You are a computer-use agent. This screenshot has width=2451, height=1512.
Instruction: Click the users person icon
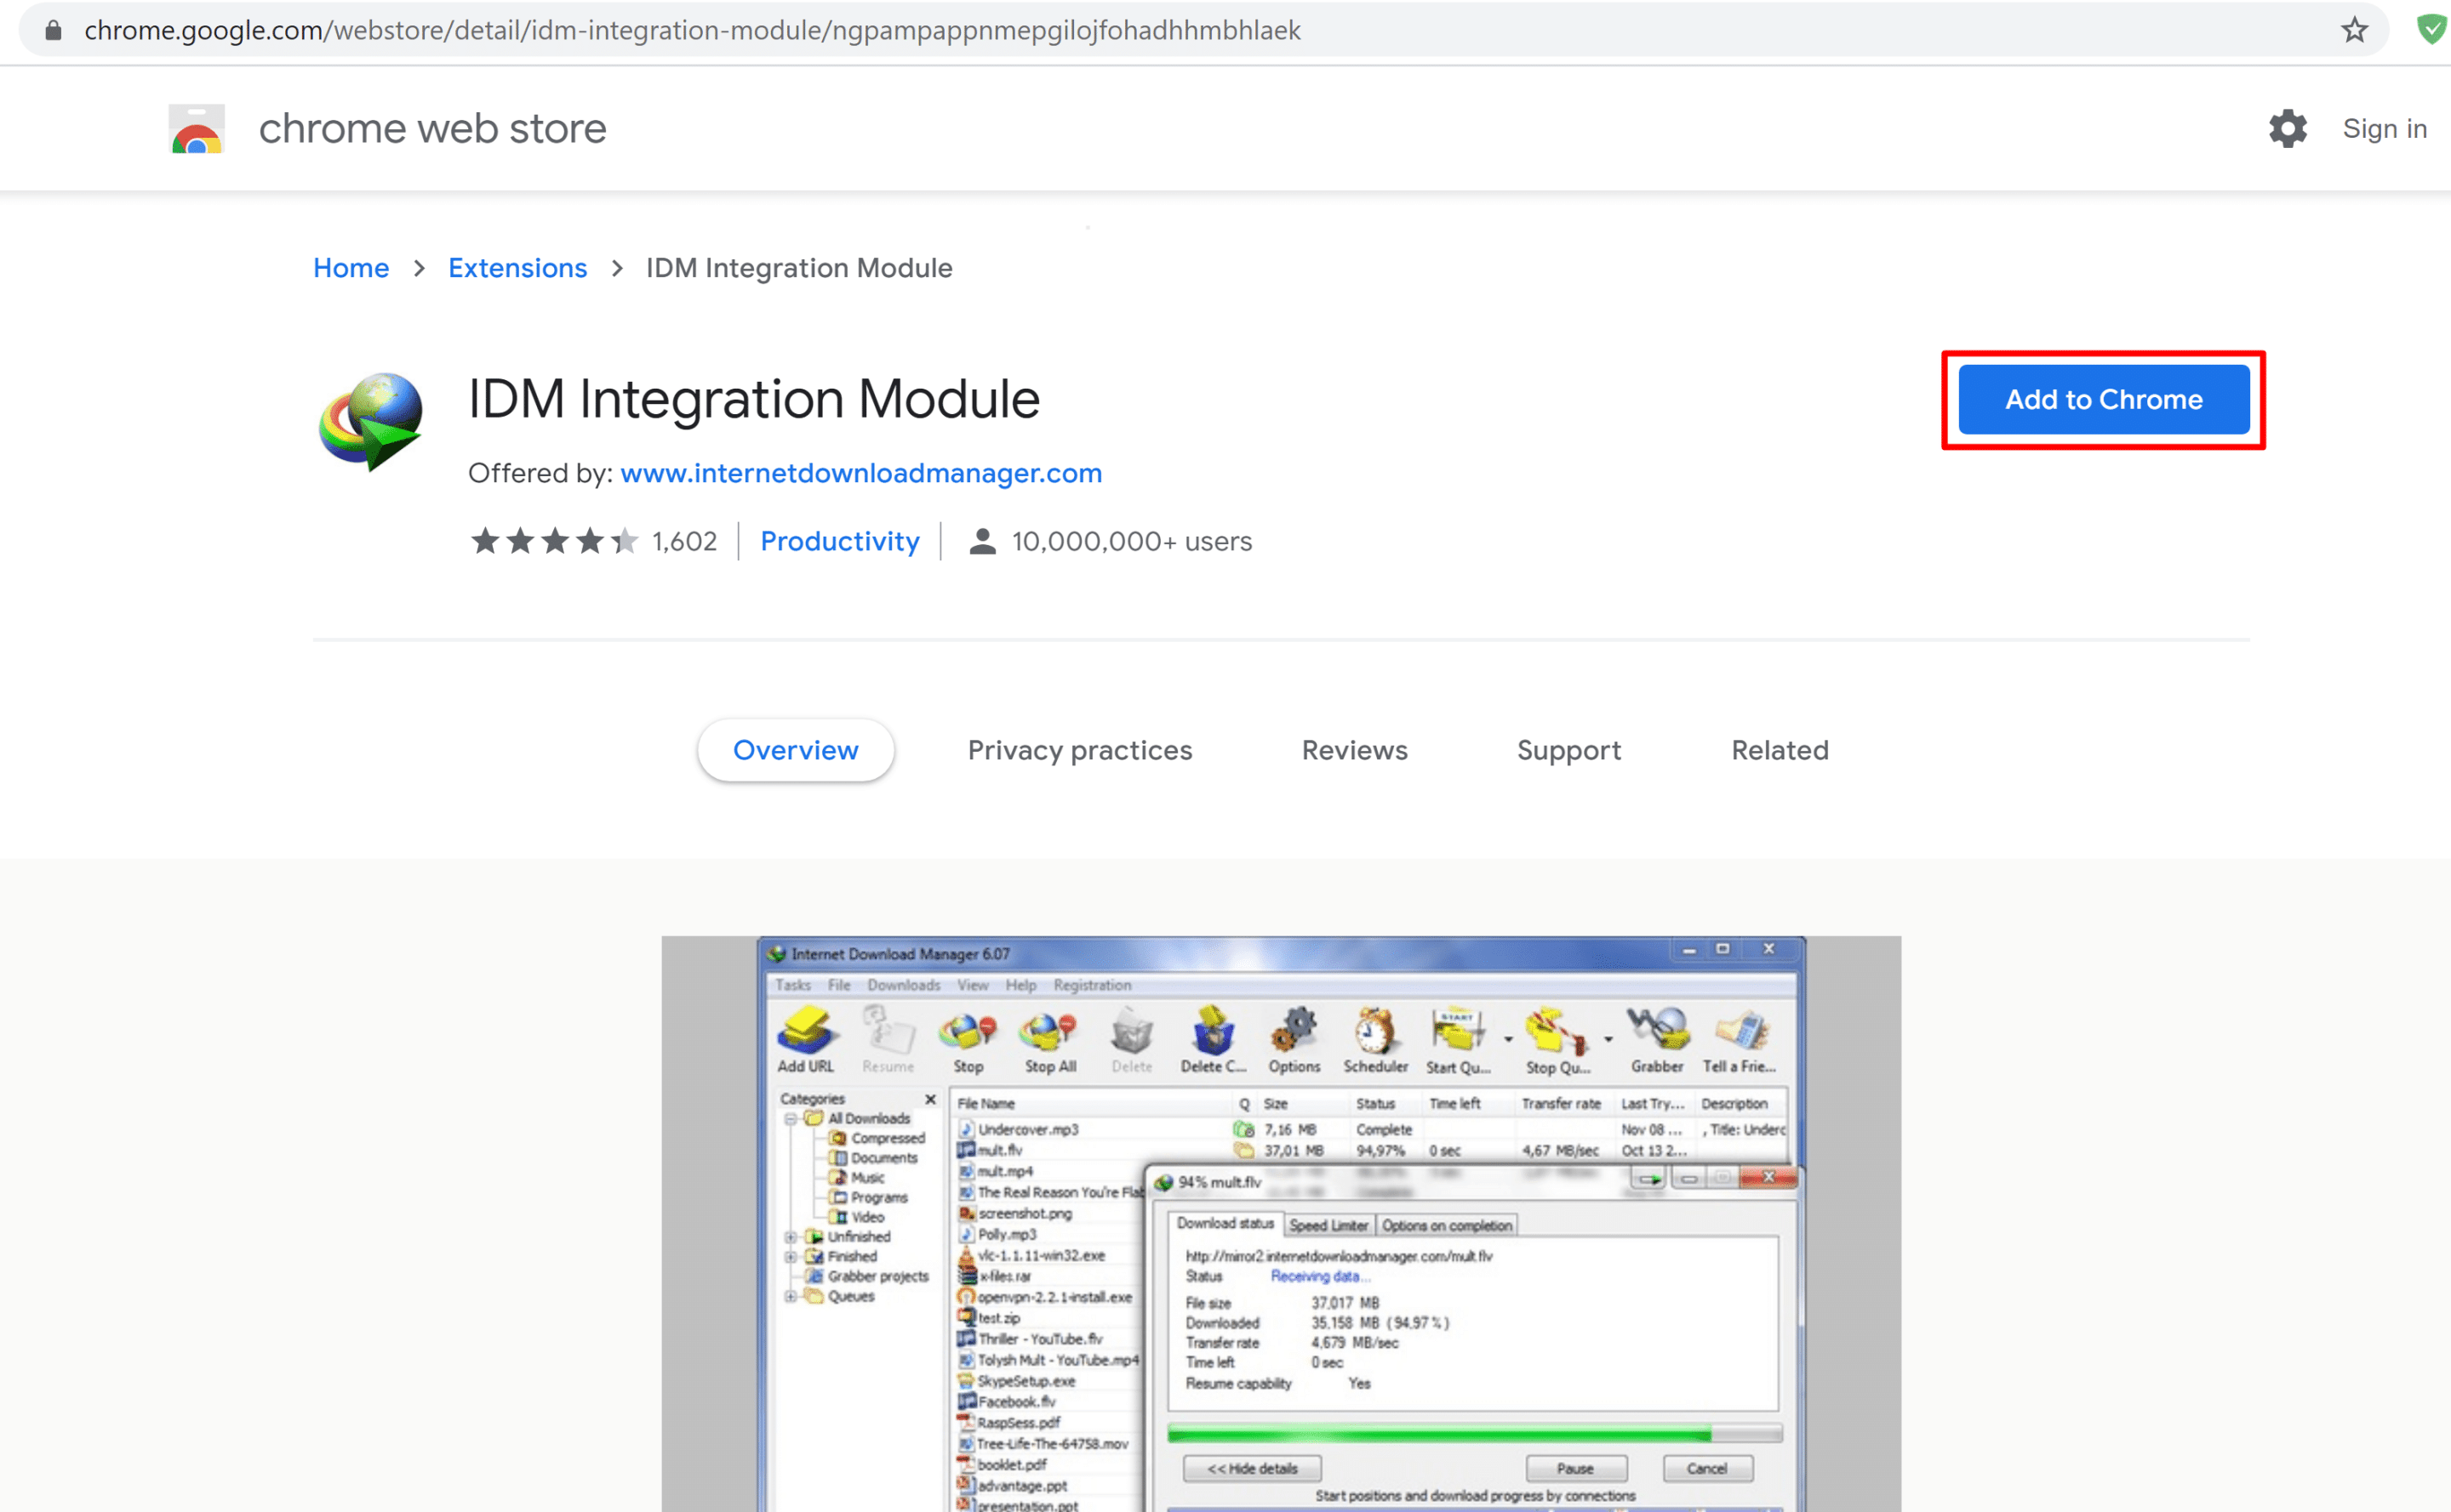[x=982, y=541]
